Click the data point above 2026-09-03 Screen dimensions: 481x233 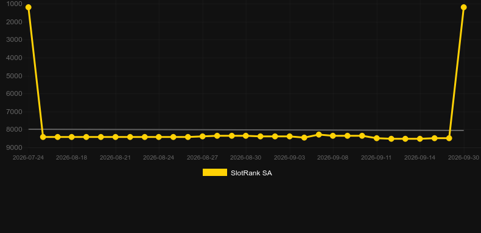[289, 137]
